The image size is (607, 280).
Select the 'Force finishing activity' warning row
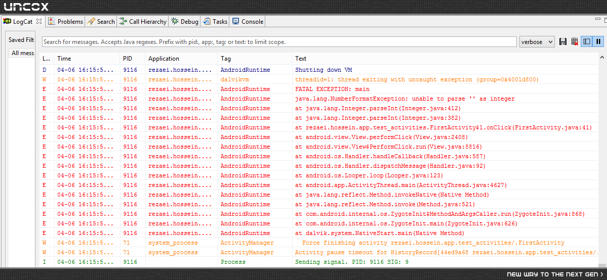click(319, 243)
